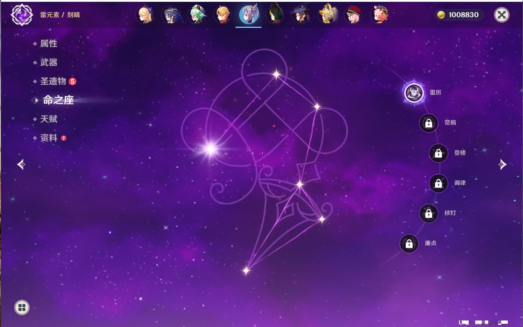Click the red exclamation badge beside 资料

[x=64, y=138]
